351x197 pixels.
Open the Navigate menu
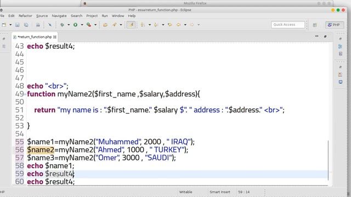coord(59,16)
